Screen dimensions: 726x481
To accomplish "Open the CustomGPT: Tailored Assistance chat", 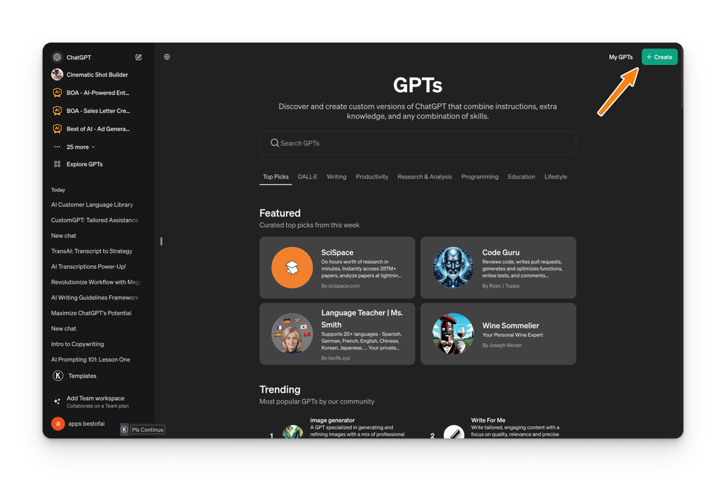I will [x=96, y=220].
